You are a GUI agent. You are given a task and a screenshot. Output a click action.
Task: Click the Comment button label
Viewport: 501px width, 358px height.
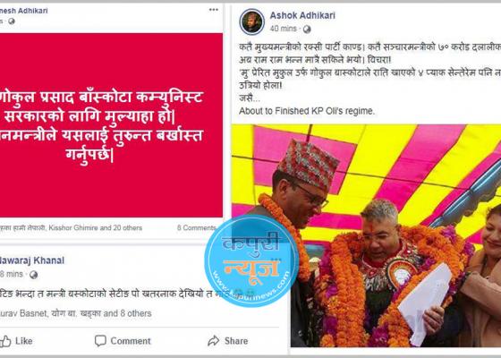click(131, 341)
